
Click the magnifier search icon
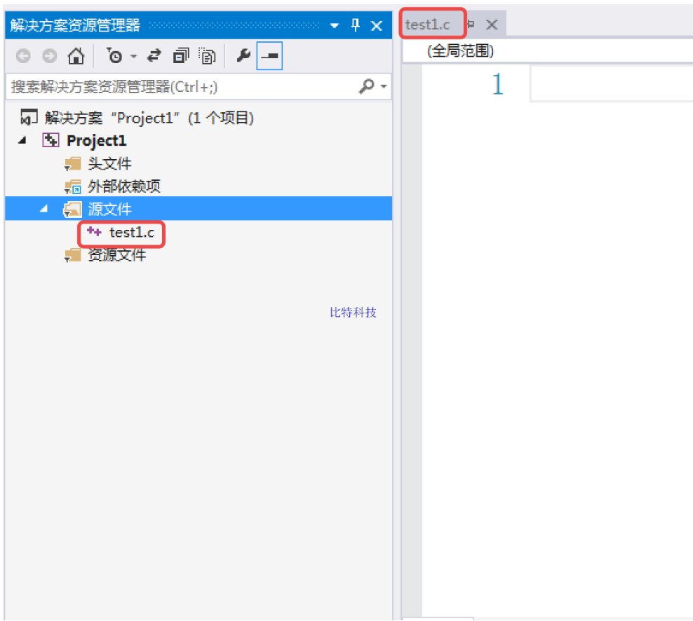pos(367,86)
